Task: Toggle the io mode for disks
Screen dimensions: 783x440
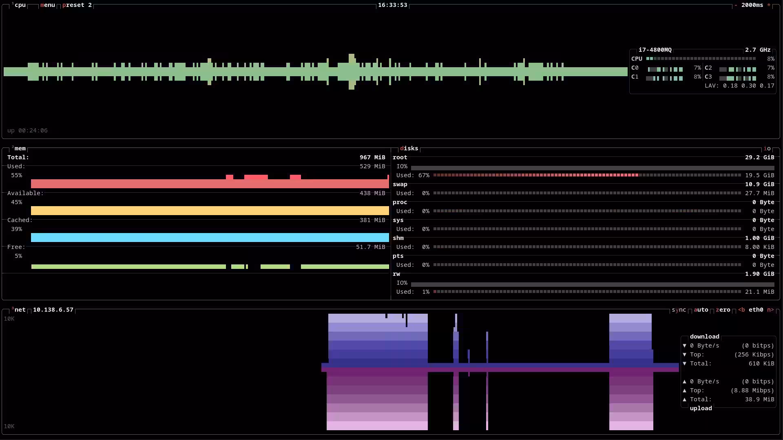Action: click(767, 148)
